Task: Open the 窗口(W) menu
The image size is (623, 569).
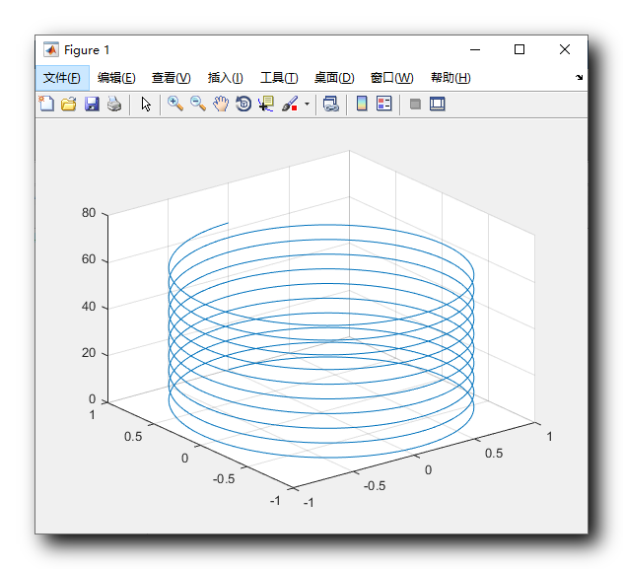Action: [x=391, y=78]
